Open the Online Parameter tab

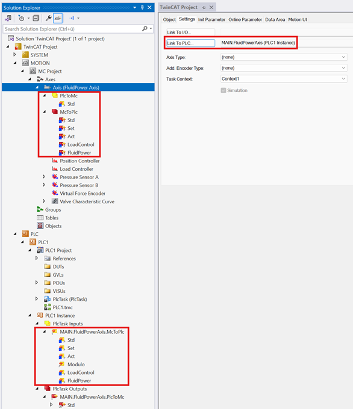(245, 20)
